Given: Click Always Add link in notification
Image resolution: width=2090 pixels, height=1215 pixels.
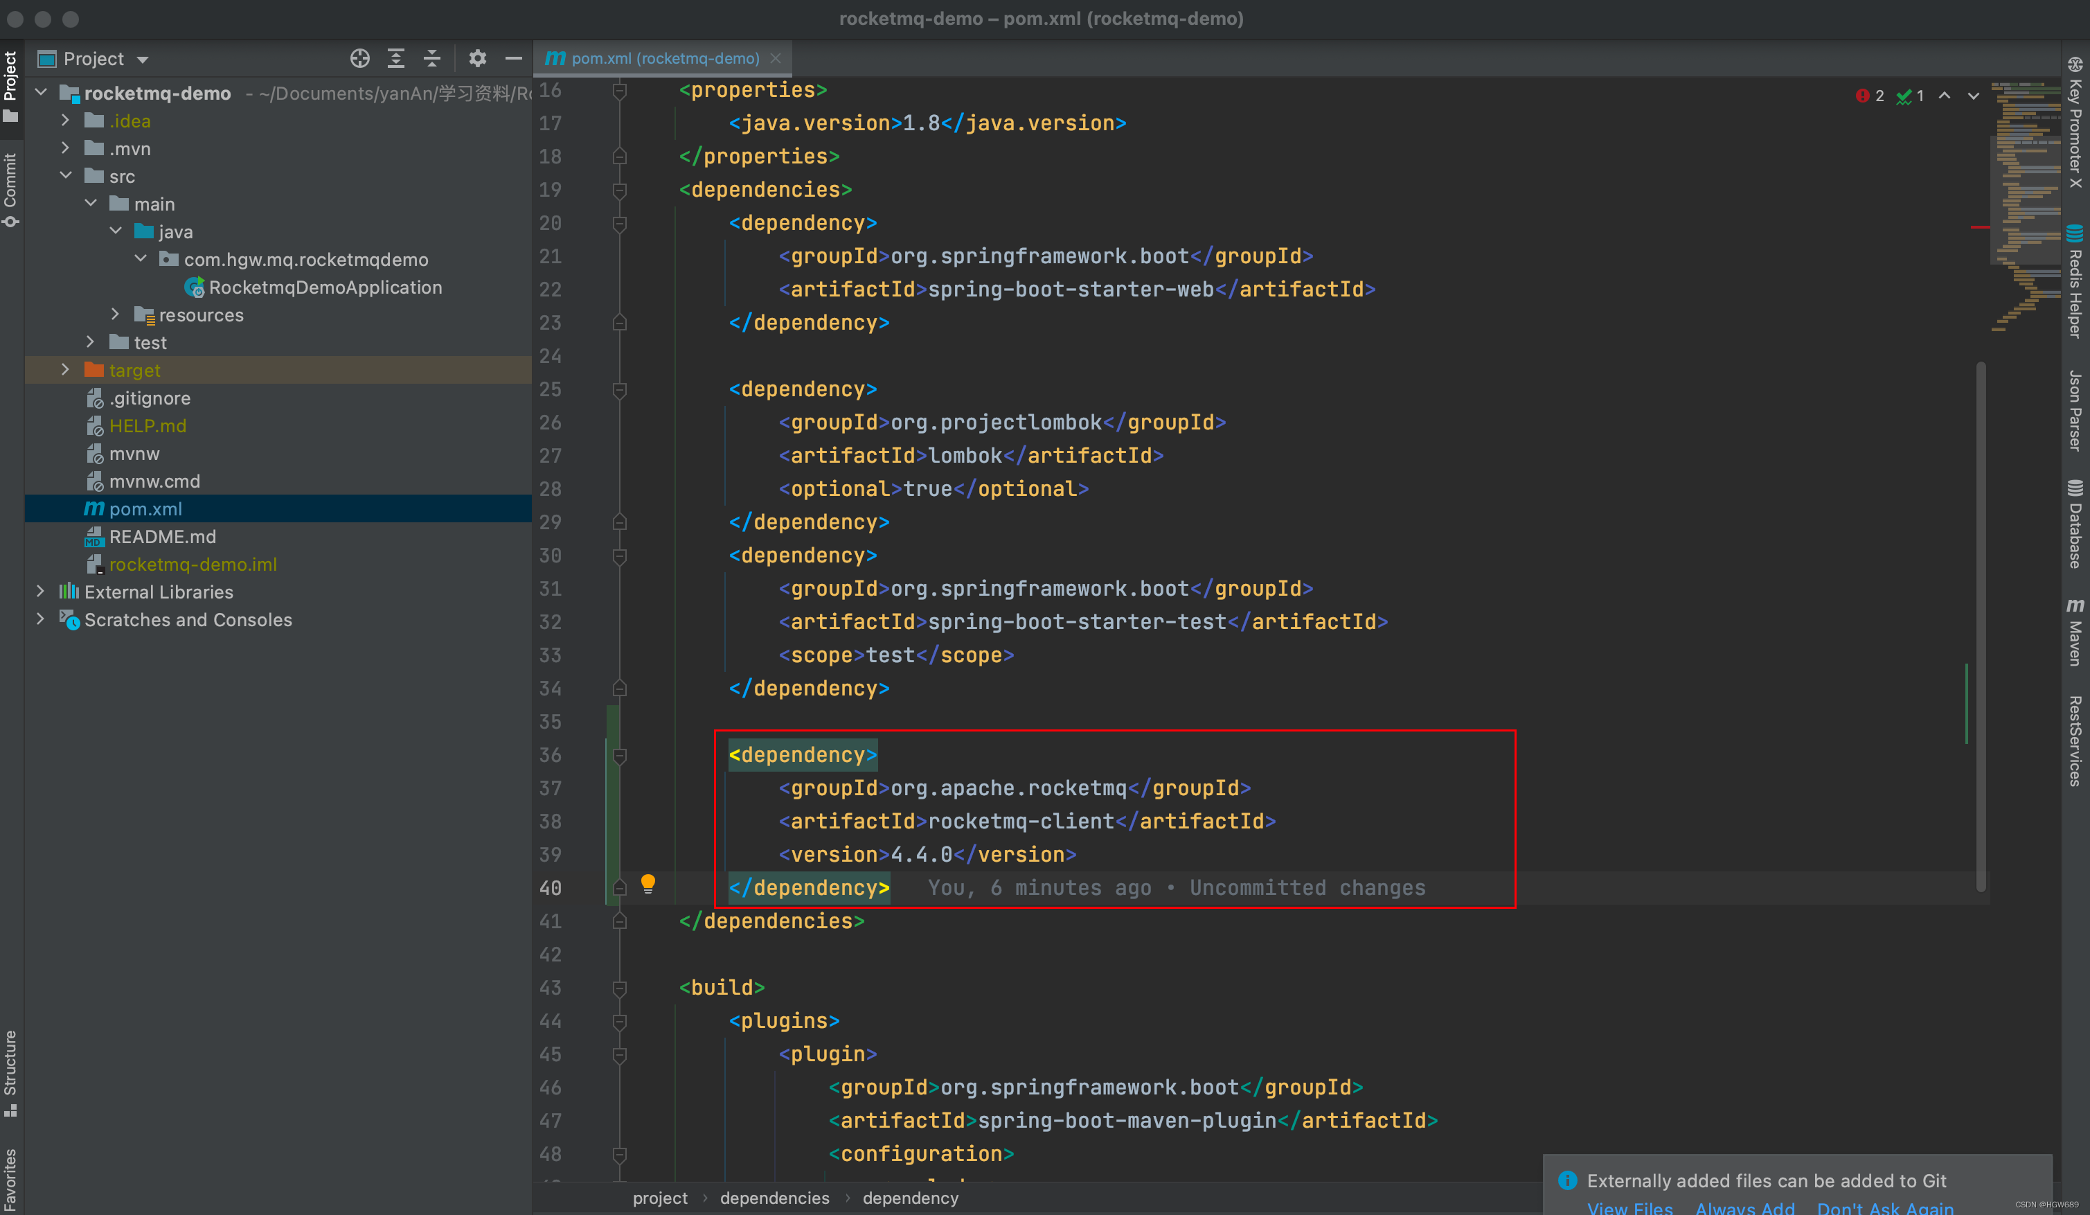Looking at the screenshot, I should 1745,1207.
